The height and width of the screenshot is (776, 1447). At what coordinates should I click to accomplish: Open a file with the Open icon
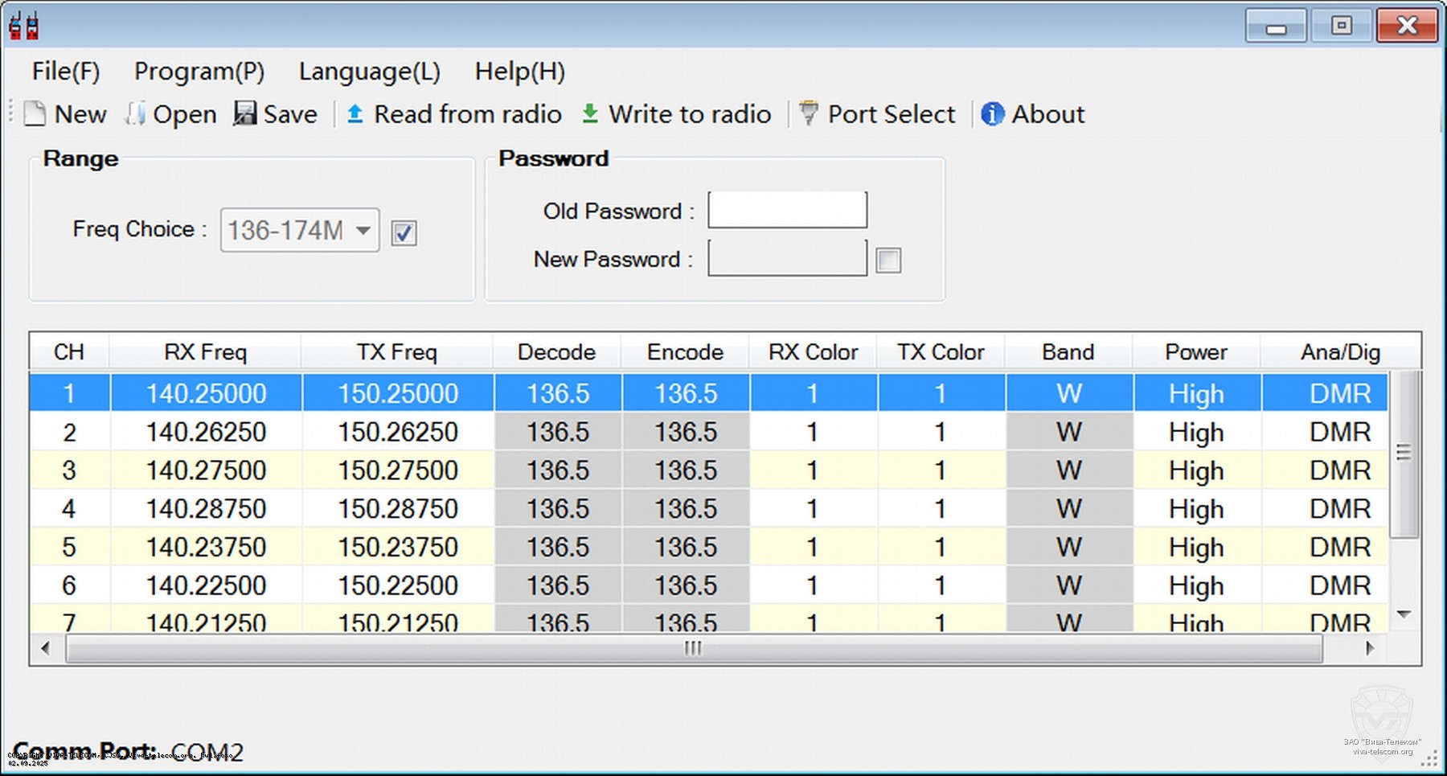(x=135, y=114)
